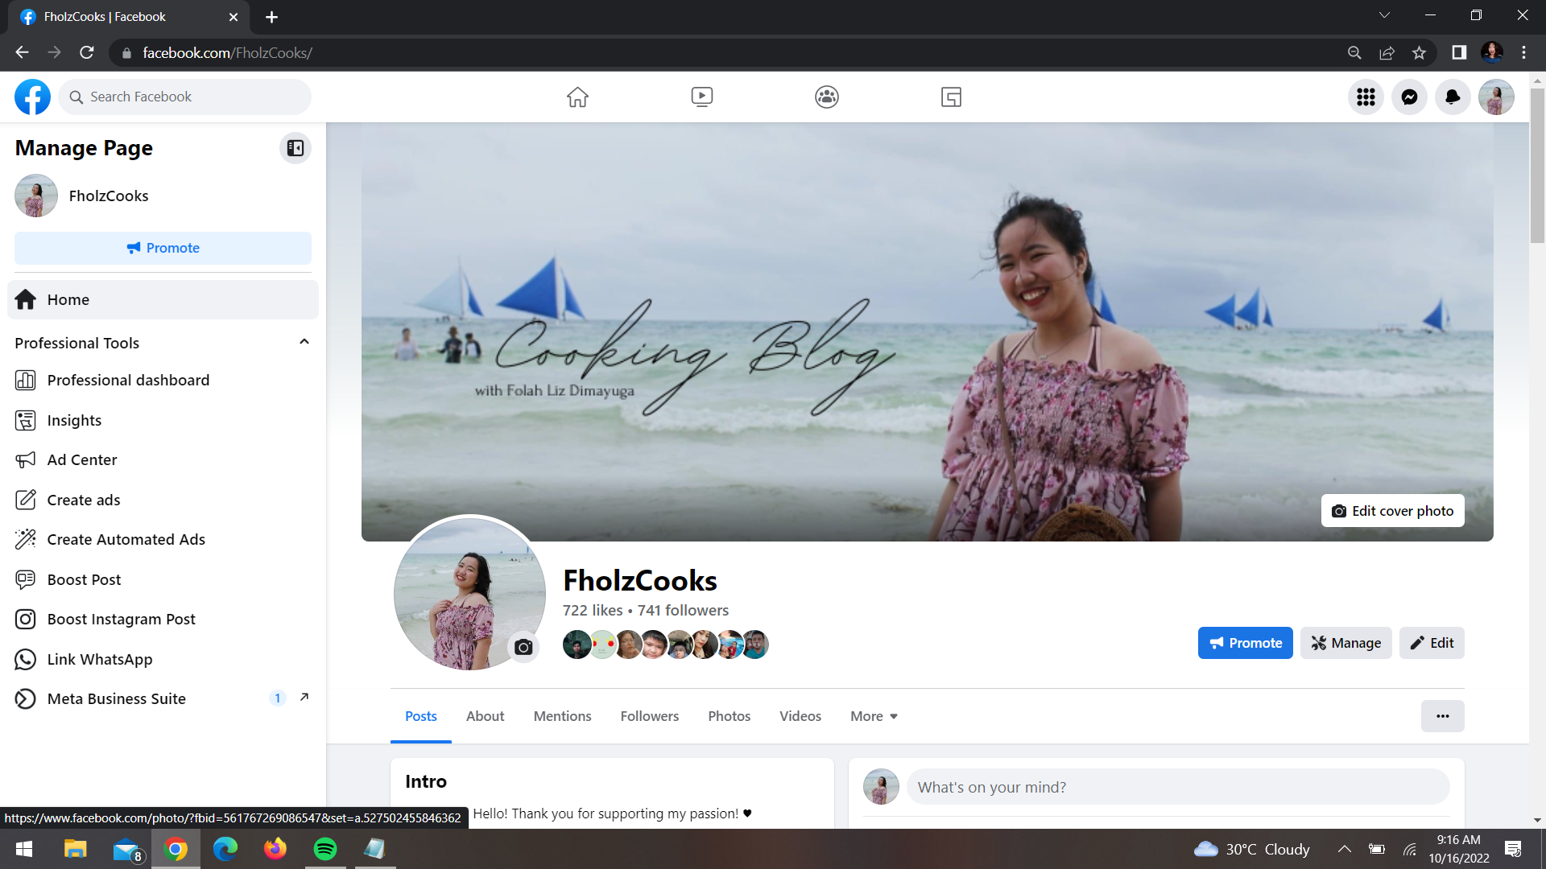Open notifications bell icon
Screen dimensions: 1546x869
(1453, 97)
